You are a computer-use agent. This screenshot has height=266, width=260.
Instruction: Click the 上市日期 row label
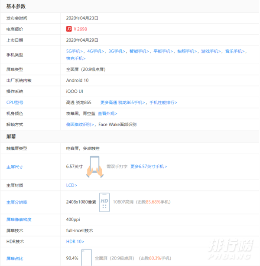pos(15,40)
